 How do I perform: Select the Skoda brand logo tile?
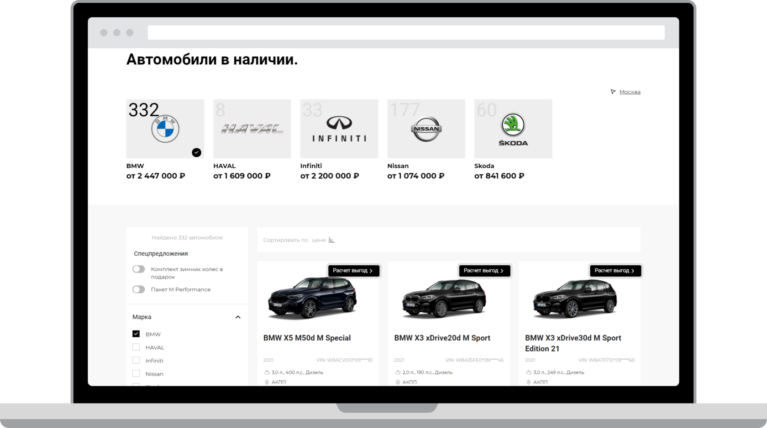click(x=513, y=129)
